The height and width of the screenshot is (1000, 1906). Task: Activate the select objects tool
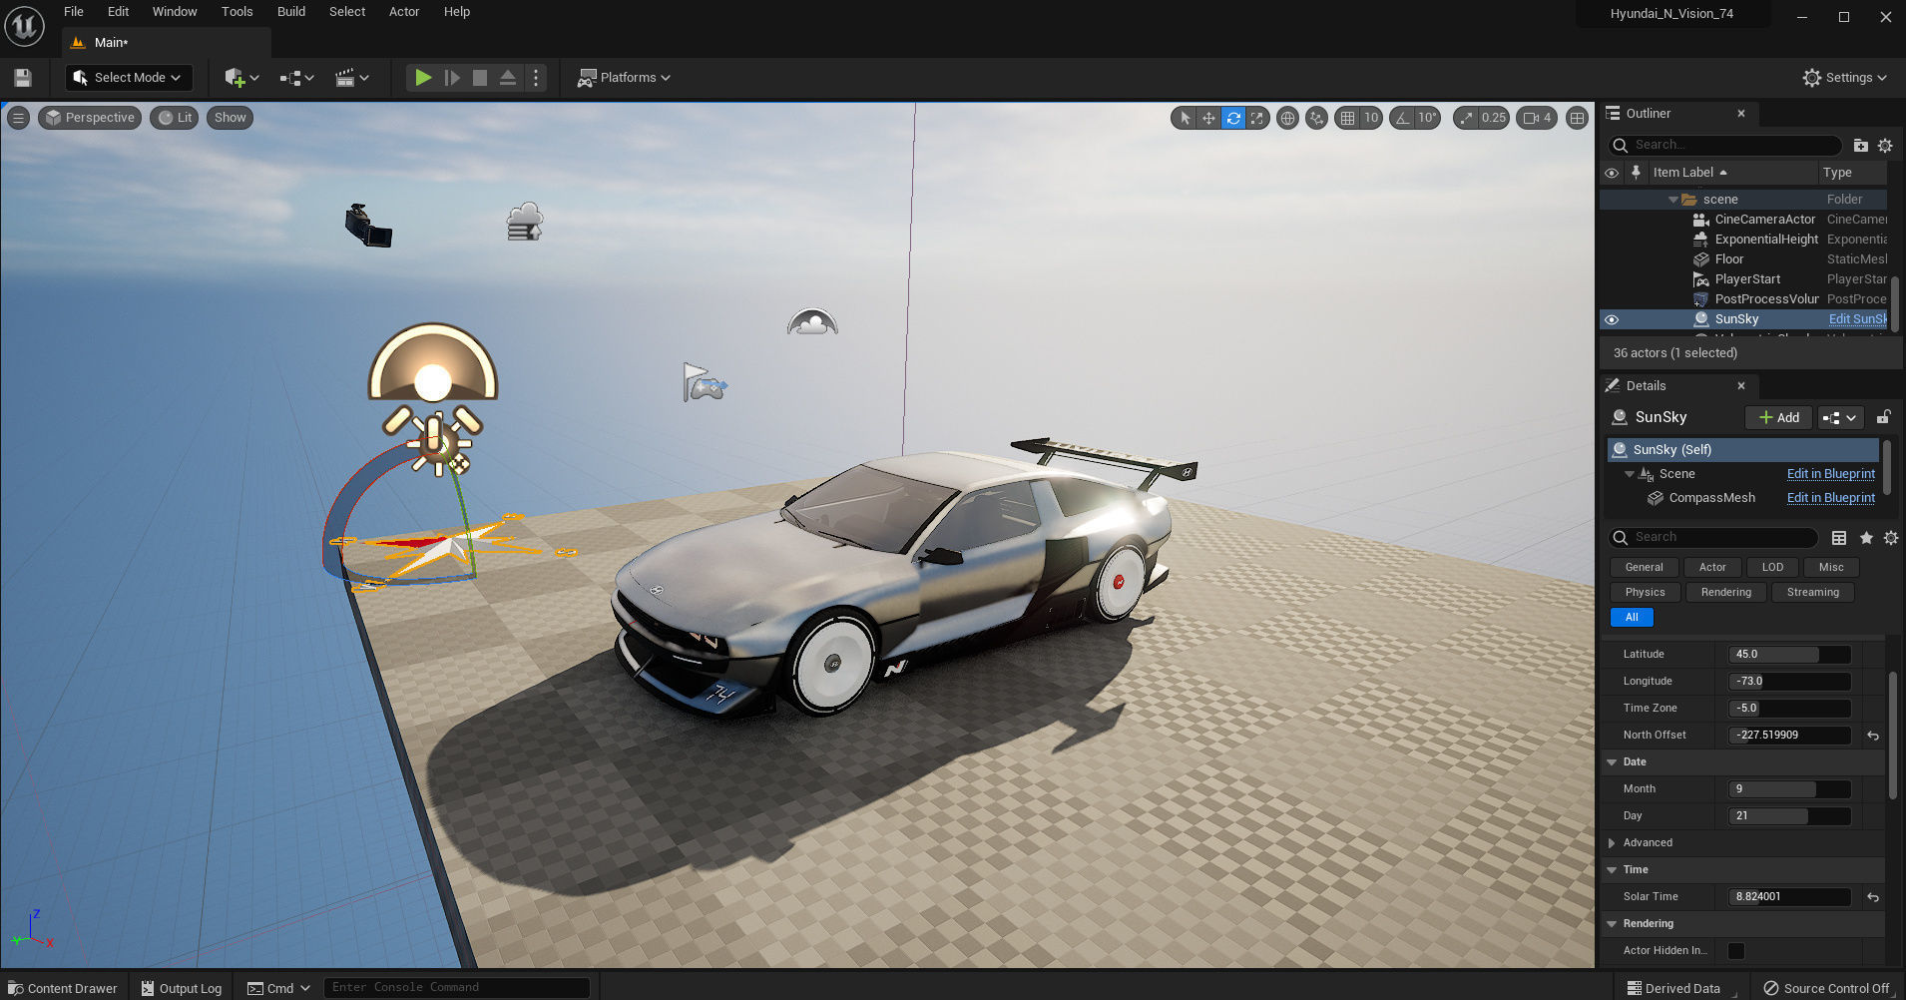(1185, 118)
